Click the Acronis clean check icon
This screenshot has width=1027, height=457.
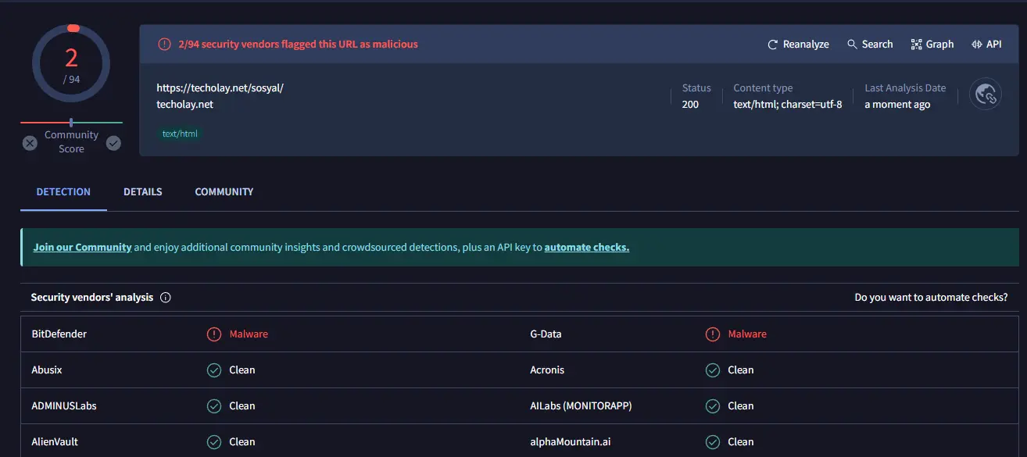click(x=713, y=370)
